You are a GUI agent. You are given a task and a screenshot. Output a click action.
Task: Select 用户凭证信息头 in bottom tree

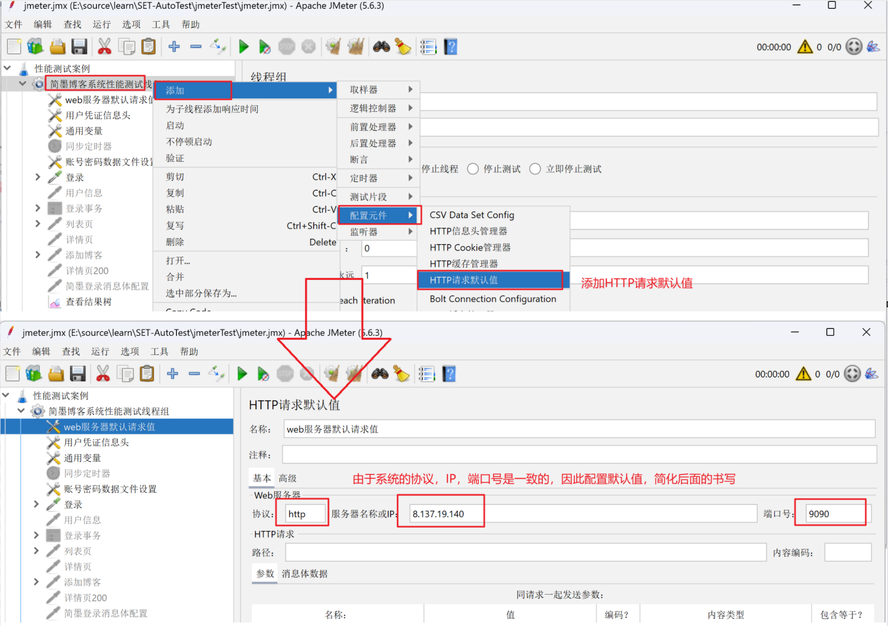[x=96, y=442]
